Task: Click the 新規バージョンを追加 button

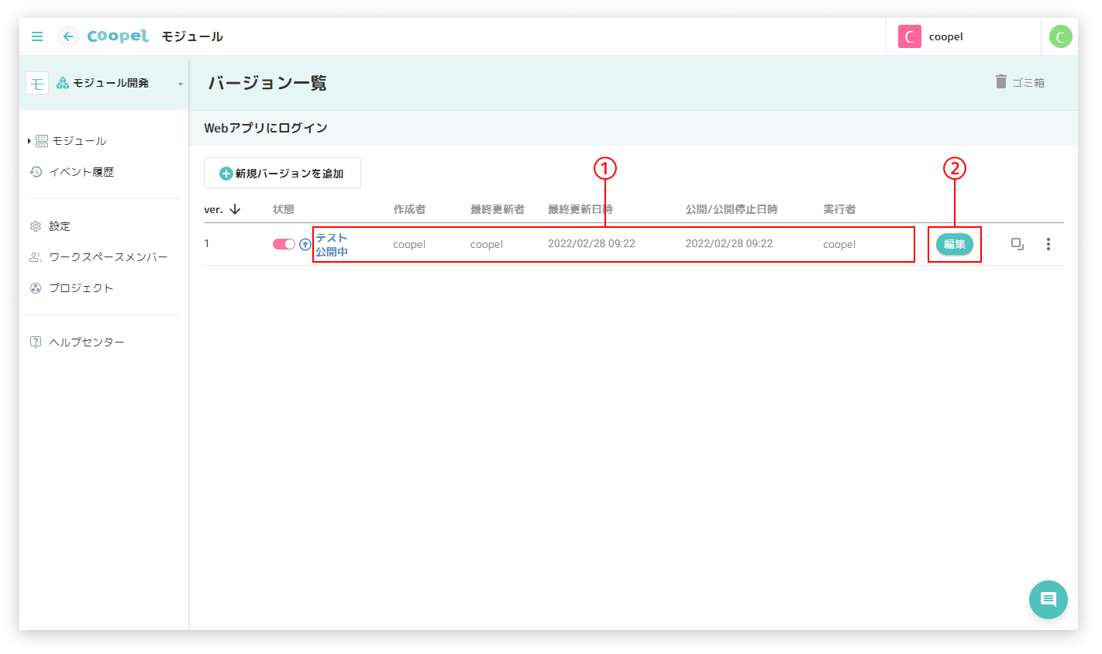Action: tap(282, 174)
